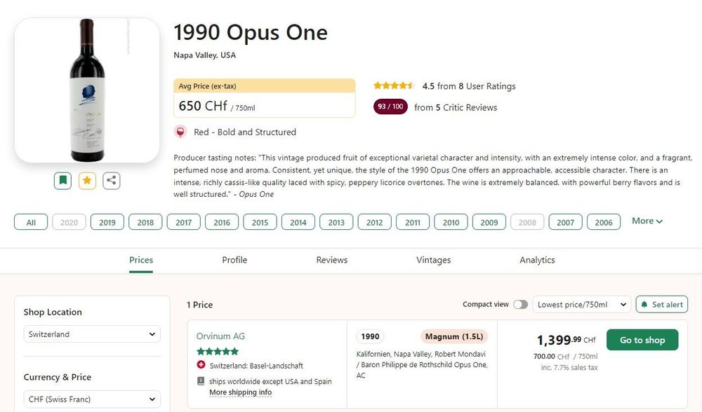Open More shipping info for Orvinum AG

point(241,392)
